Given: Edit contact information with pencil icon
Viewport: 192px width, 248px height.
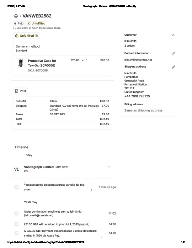Looking at the screenshot, I should click(173, 54).
